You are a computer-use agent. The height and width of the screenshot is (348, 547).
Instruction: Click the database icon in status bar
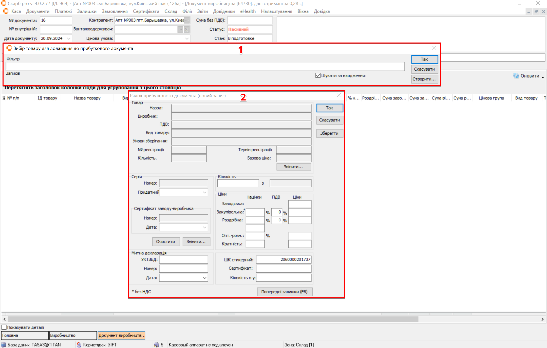pos(4,345)
